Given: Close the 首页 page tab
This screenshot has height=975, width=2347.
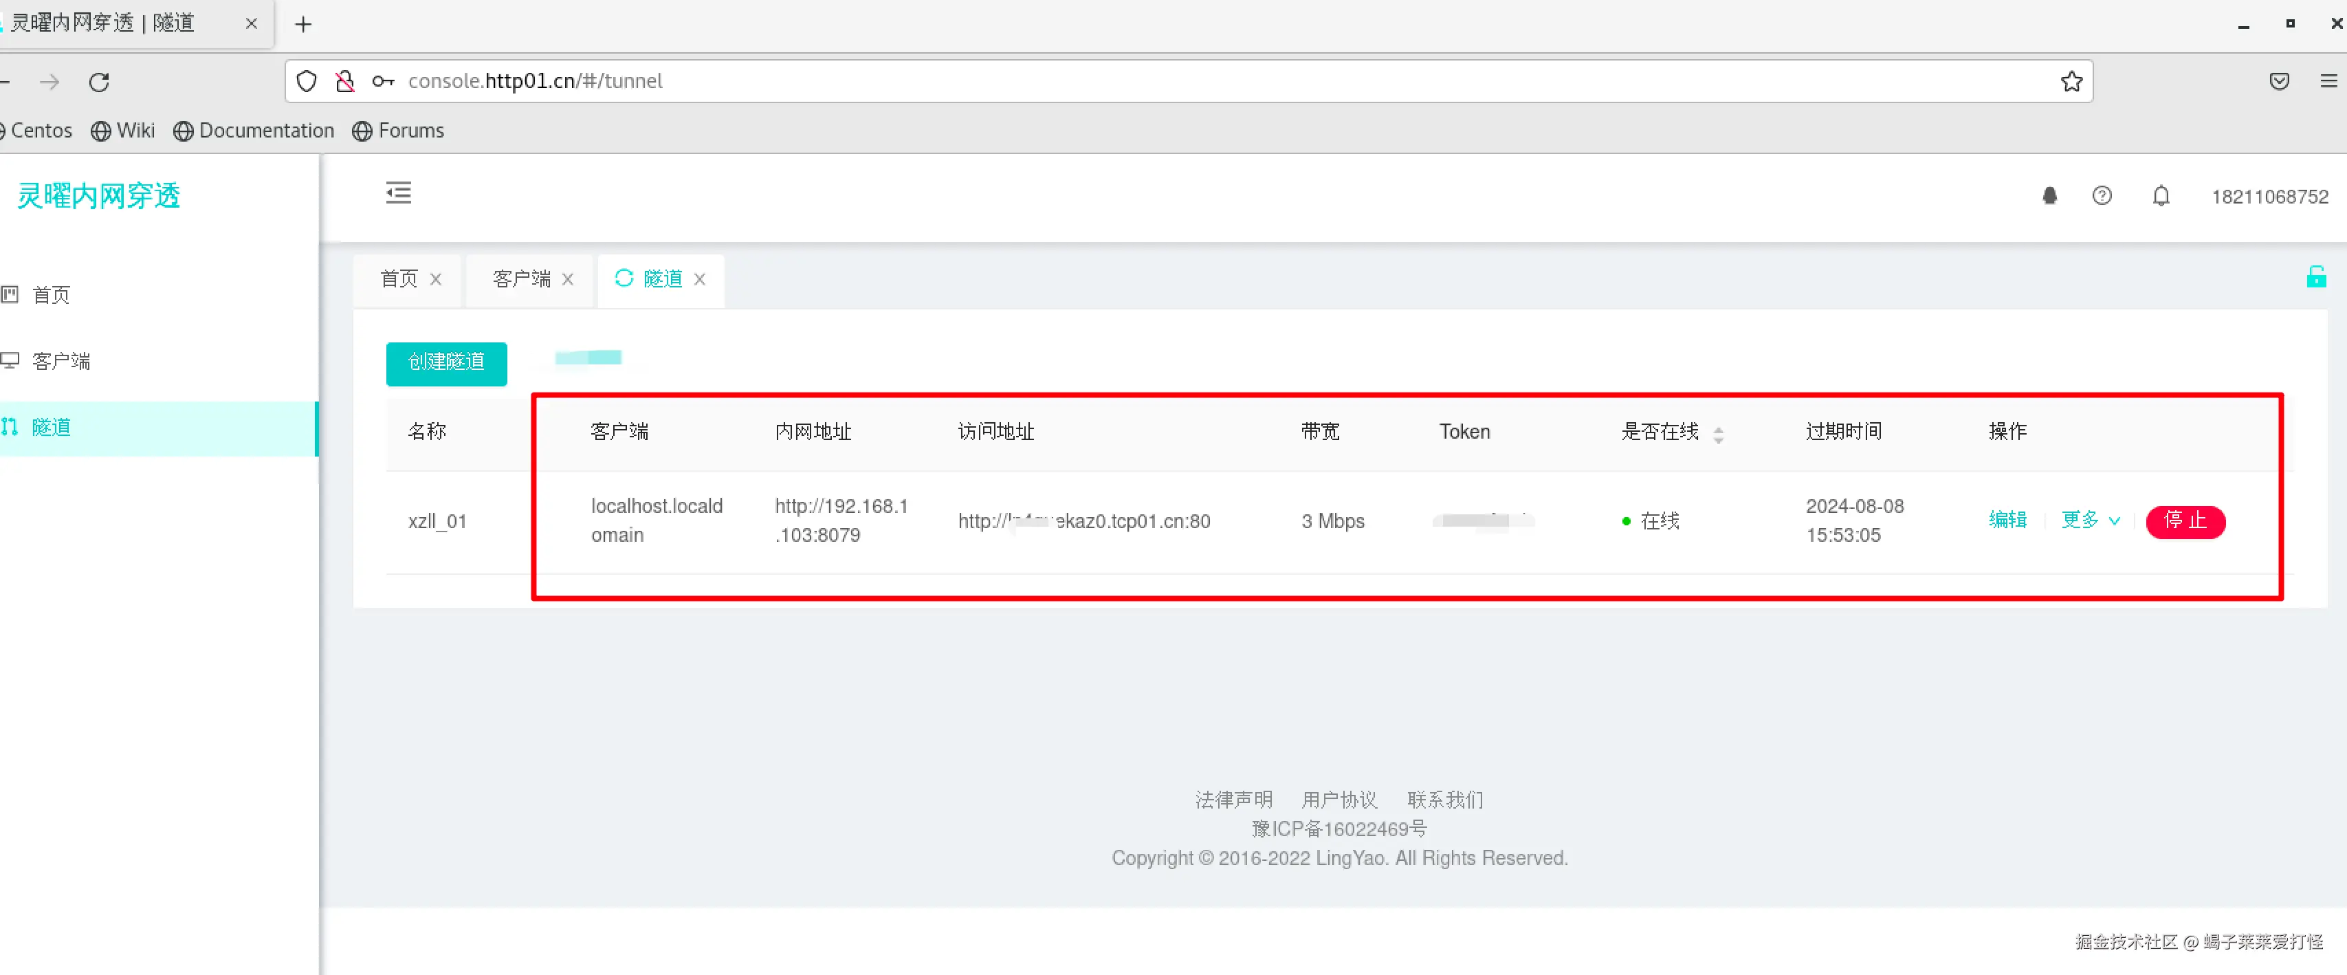Looking at the screenshot, I should (x=435, y=279).
